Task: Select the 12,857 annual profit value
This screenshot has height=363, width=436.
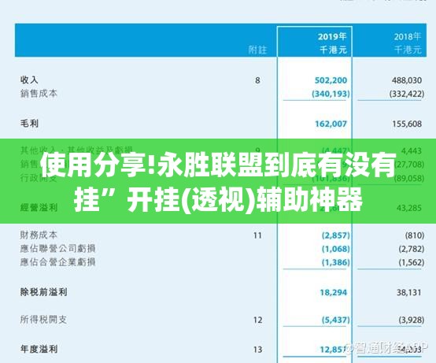Action: pos(334,350)
